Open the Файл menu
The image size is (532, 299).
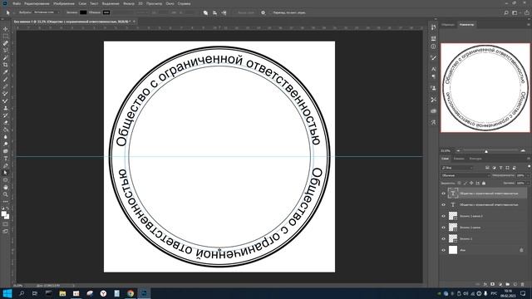[x=17, y=3]
